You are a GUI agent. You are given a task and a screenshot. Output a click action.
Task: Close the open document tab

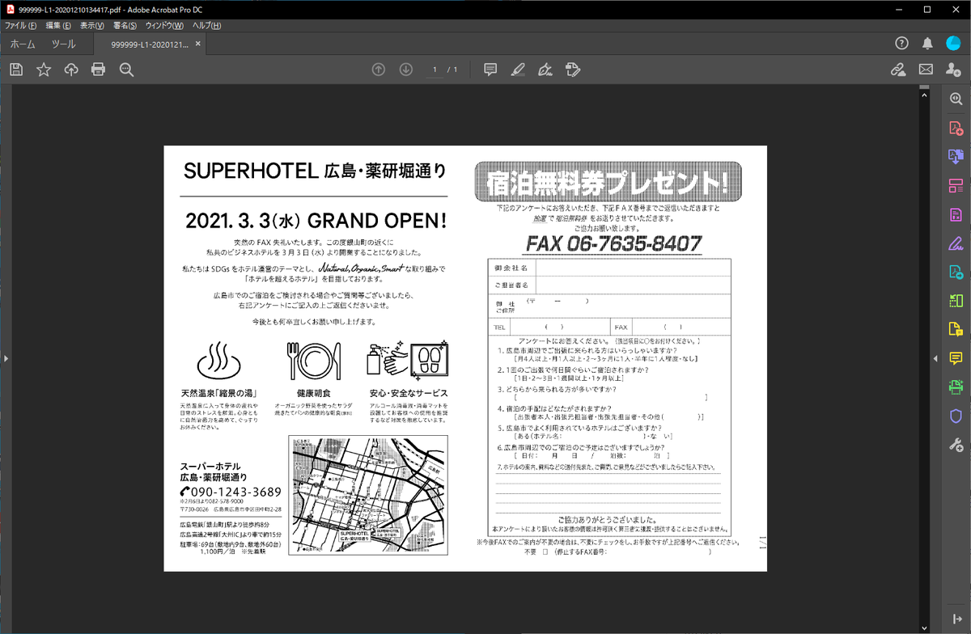(x=198, y=44)
